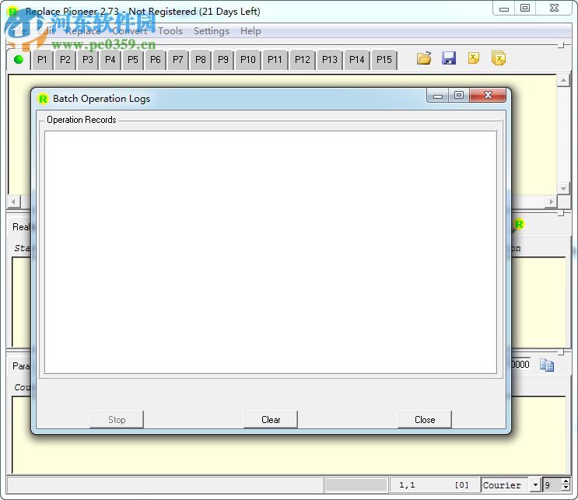Click the [0] indicator in status bar
The image size is (578, 500).
[461, 485]
